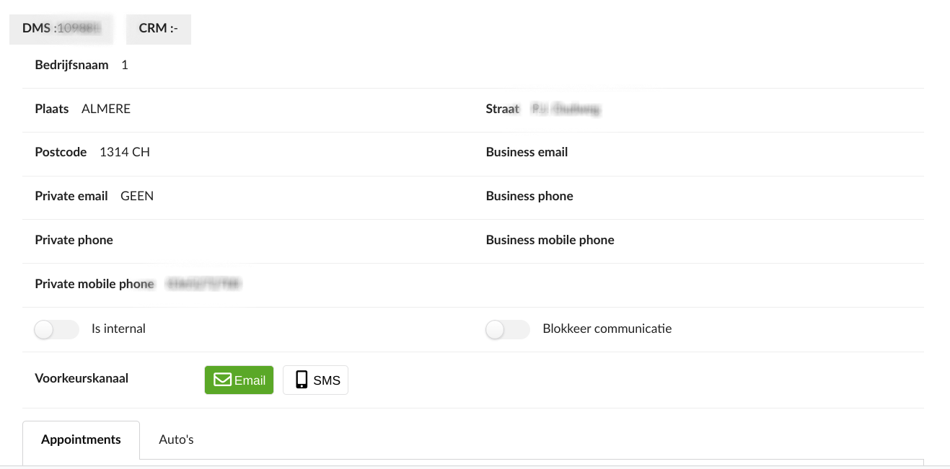
Task: Toggle Blokkeer communicatie switch on
Action: click(x=507, y=330)
